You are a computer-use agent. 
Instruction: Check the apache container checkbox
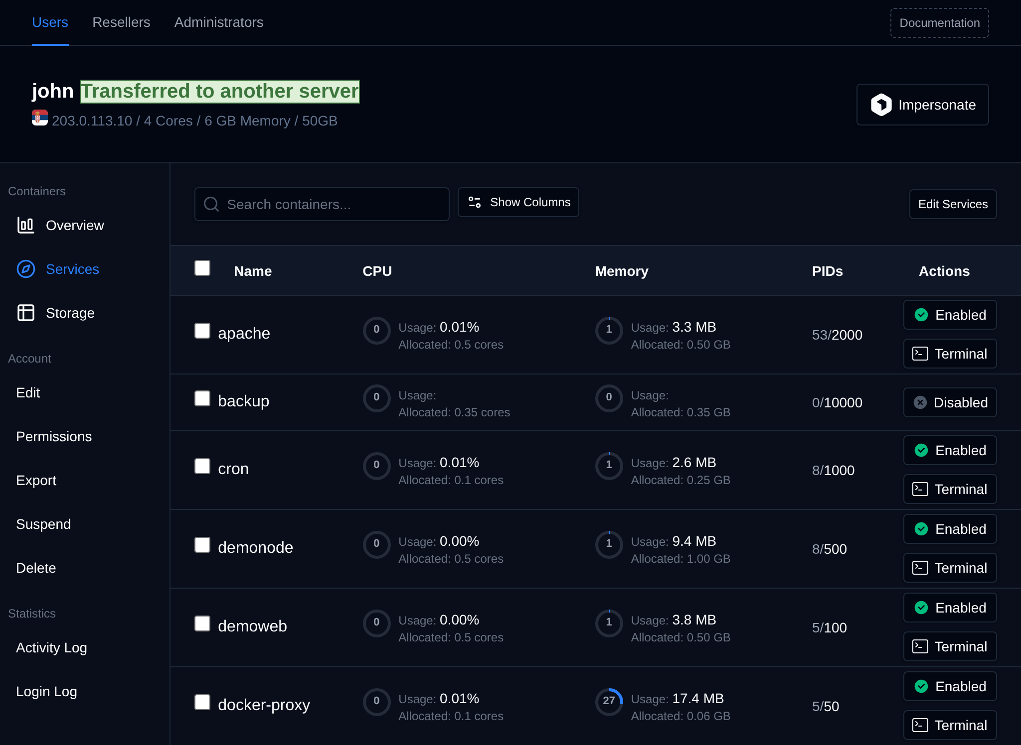coord(202,331)
